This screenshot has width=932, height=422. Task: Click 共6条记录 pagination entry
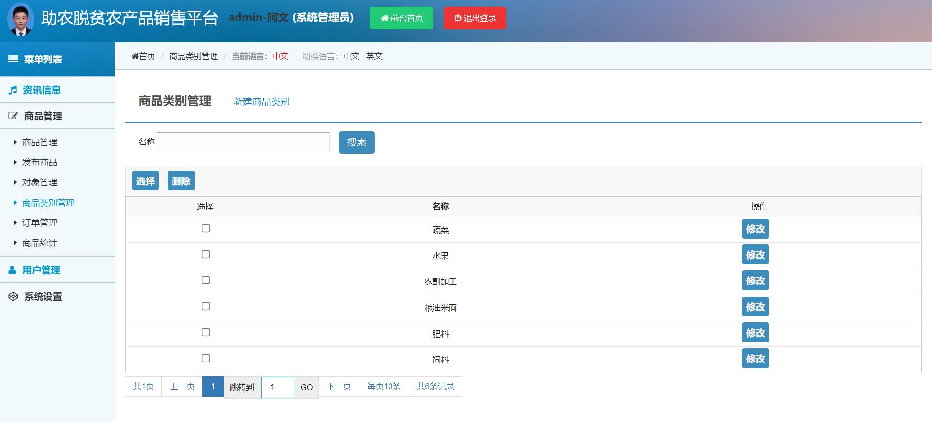(435, 386)
